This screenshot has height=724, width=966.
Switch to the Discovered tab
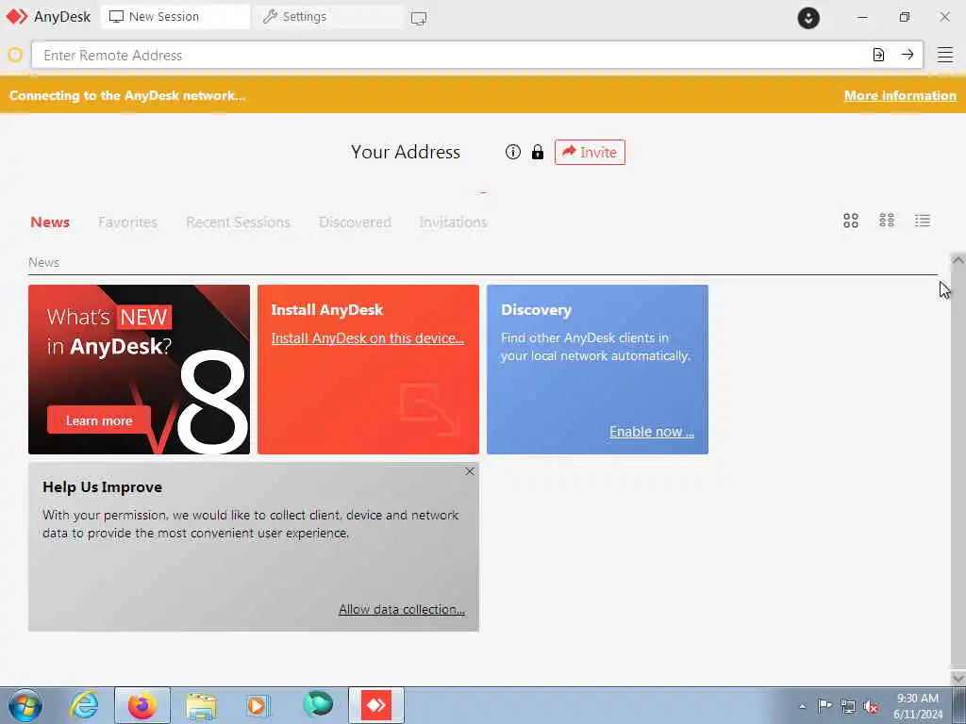point(355,222)
